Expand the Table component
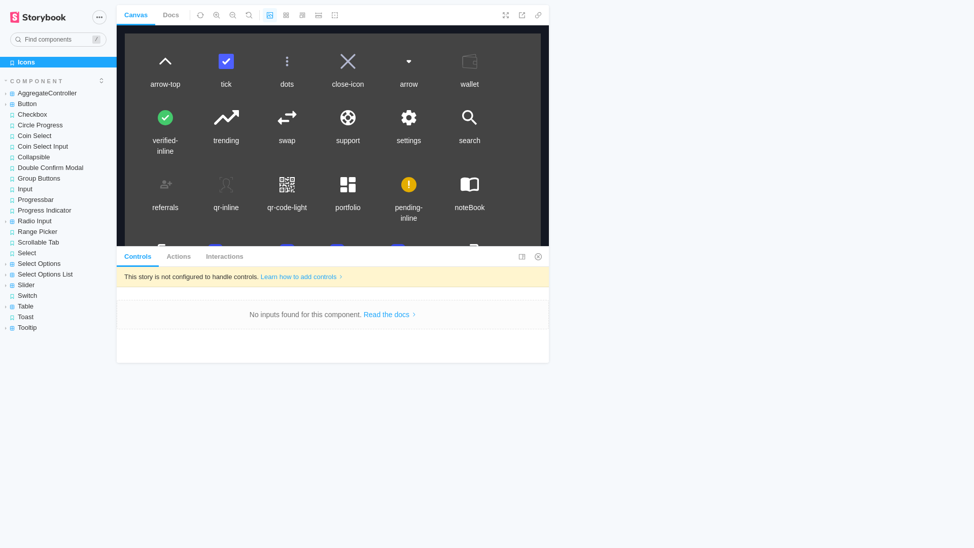 (x=58, y=306)
